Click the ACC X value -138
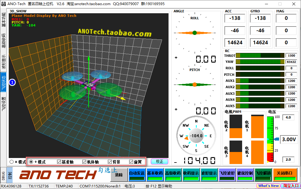 point(235,18)
